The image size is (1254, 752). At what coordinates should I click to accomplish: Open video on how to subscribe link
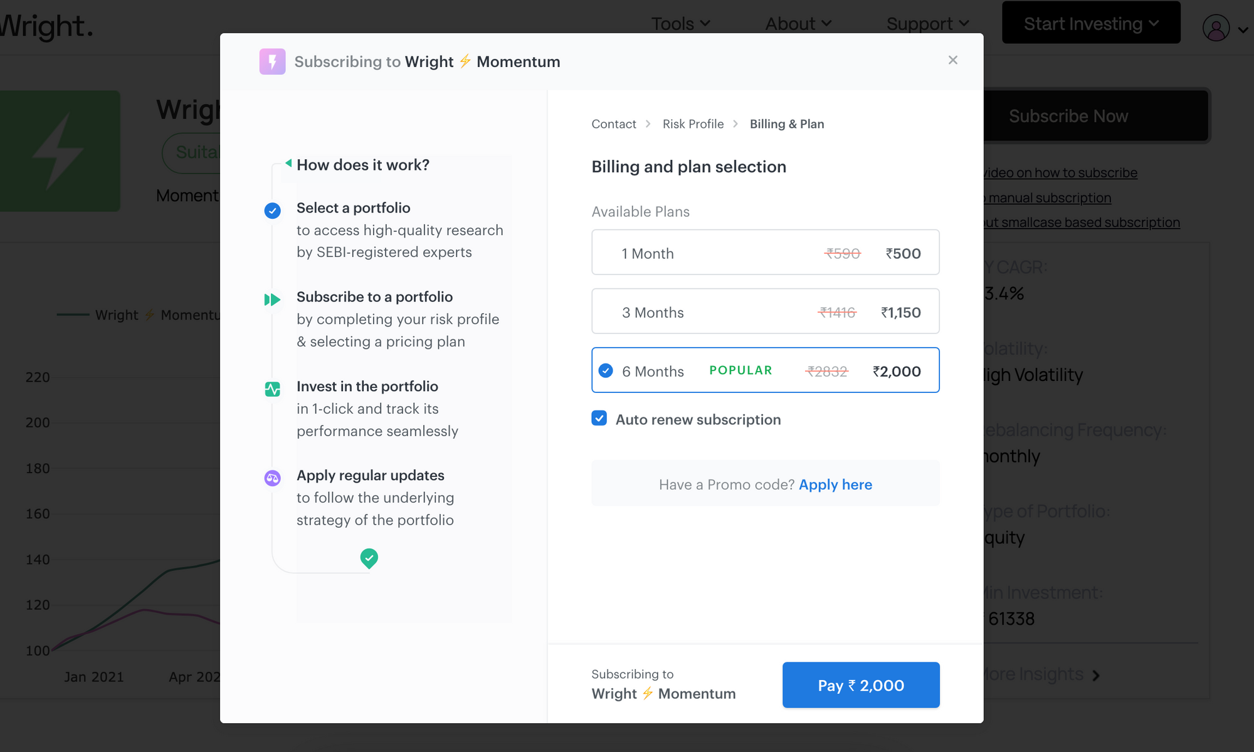[x=1060, y=172]
